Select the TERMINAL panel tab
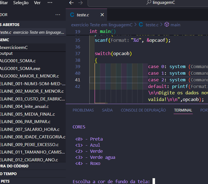 coord(183,110)
